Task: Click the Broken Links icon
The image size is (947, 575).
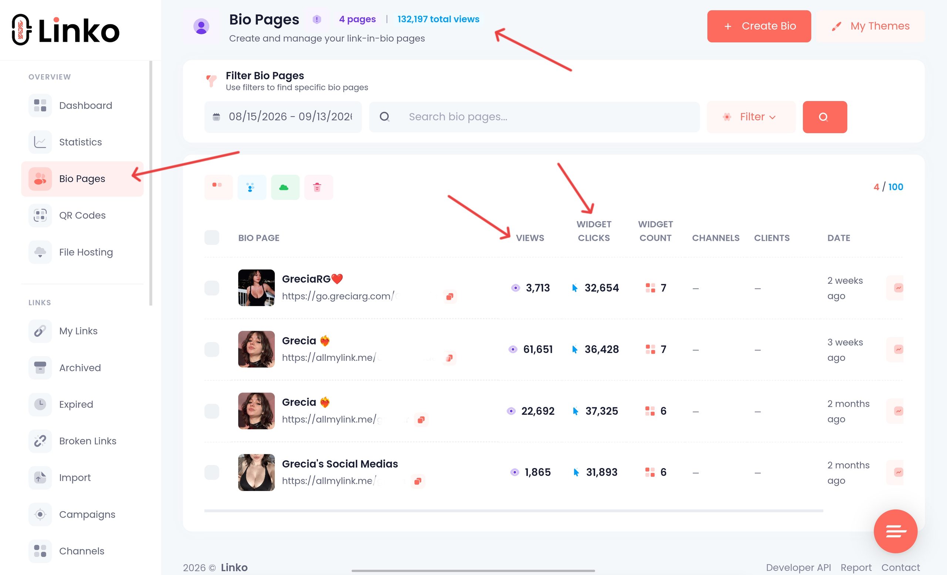Action: pyautogui.click(x=40, y=441)
